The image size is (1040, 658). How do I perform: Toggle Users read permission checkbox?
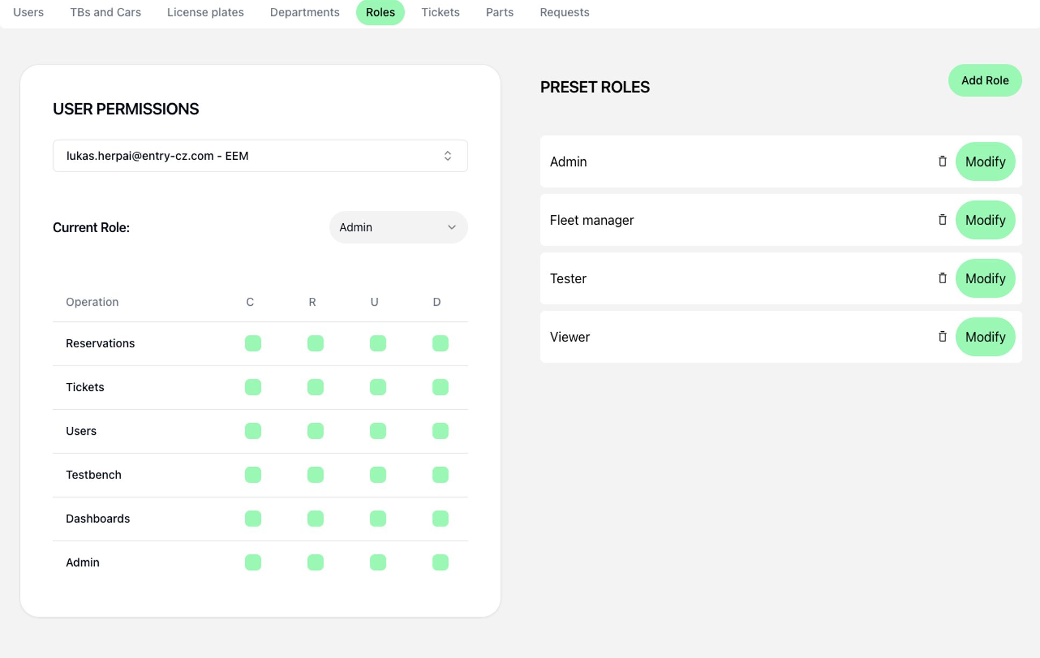(x=315, y=431)
